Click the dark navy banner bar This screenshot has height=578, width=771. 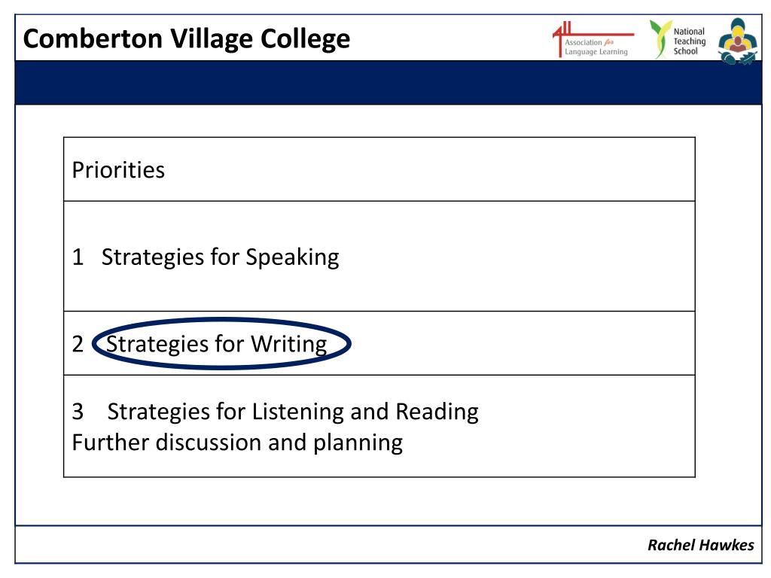(389, 83)
